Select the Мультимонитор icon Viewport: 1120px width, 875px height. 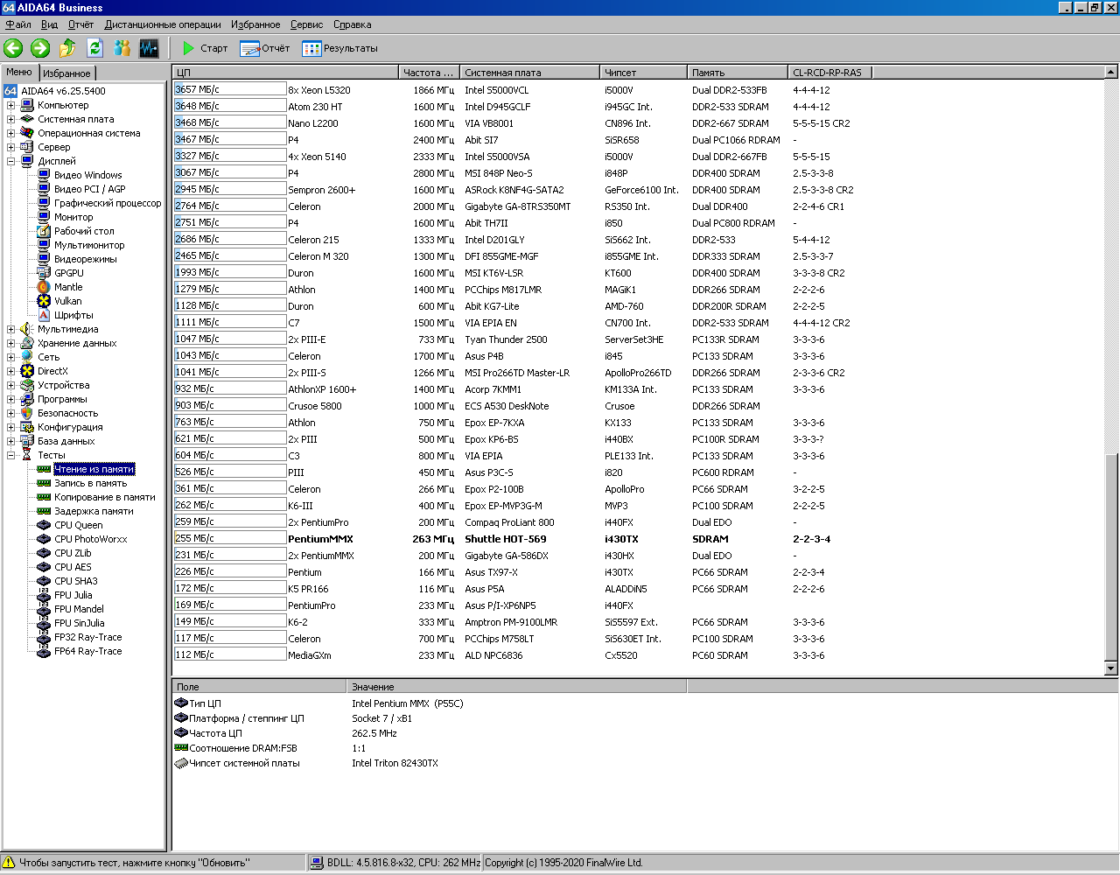coord(44,245)
